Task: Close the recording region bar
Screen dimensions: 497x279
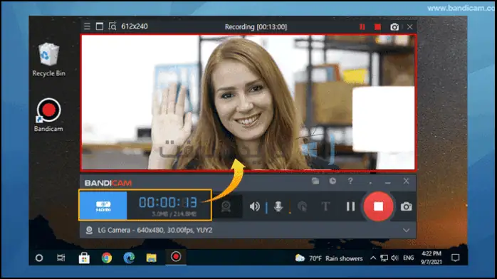Action: [410, 27]
